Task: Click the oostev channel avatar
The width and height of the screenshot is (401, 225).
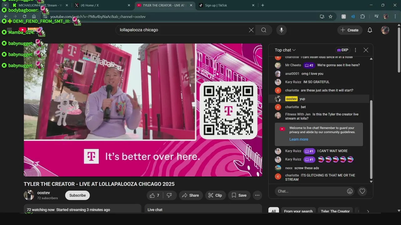Action: click(29, 195)
